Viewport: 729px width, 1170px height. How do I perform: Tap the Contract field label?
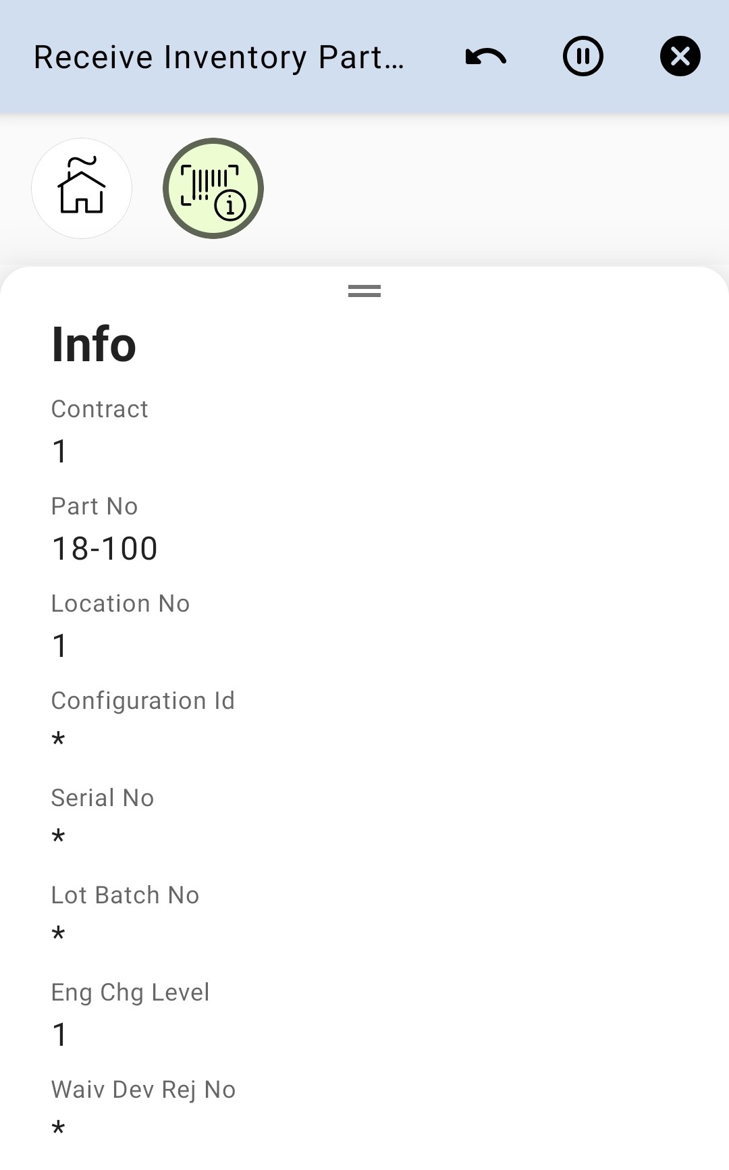coord(100,409)
